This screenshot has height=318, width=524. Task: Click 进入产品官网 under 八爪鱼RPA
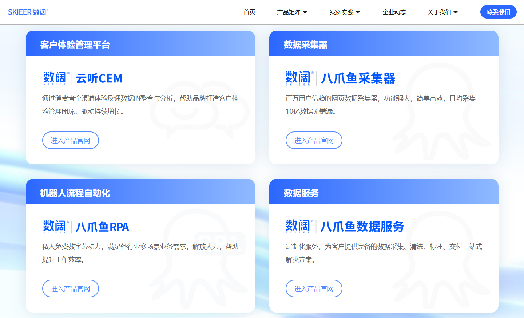(x=71, y=288)
